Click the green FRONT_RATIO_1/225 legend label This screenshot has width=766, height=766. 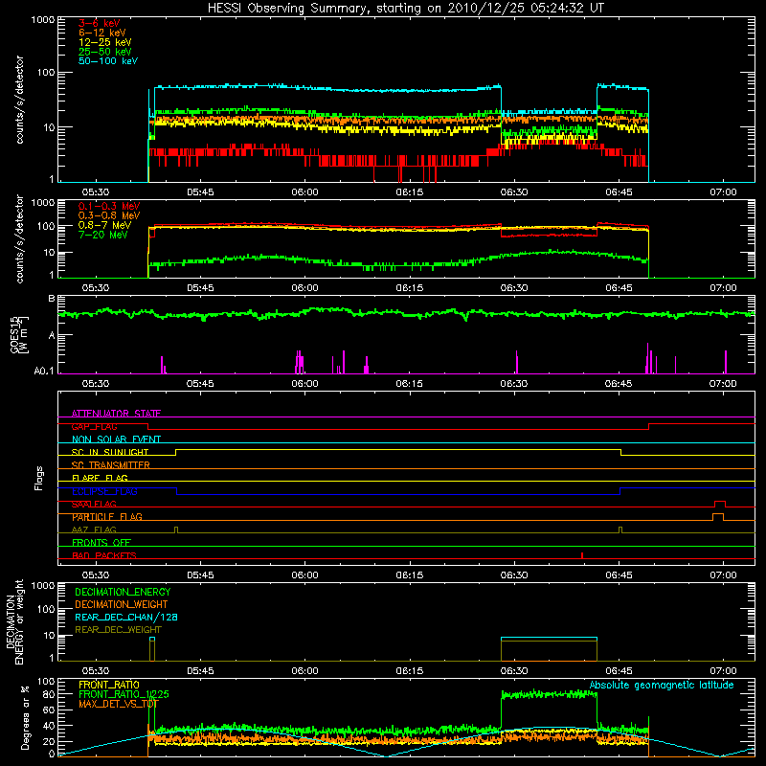(x=124, y=694)
